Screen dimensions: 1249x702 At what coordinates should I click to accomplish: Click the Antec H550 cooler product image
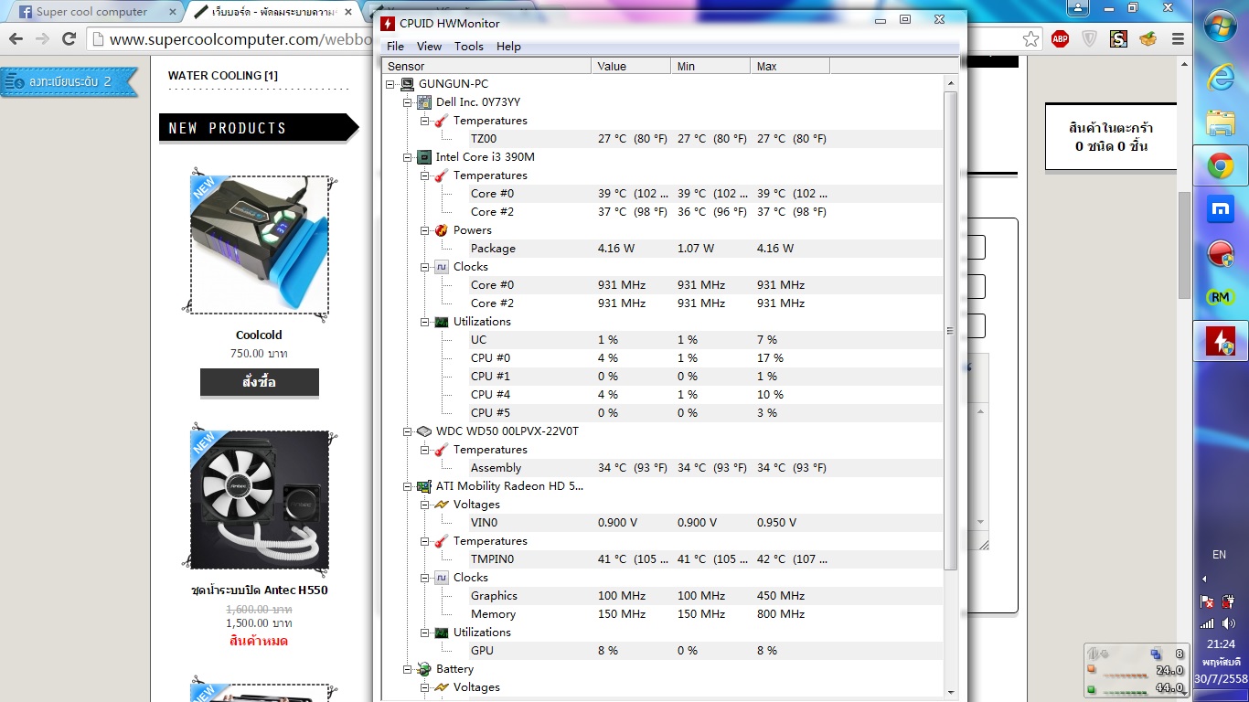(x=260, y=500)
